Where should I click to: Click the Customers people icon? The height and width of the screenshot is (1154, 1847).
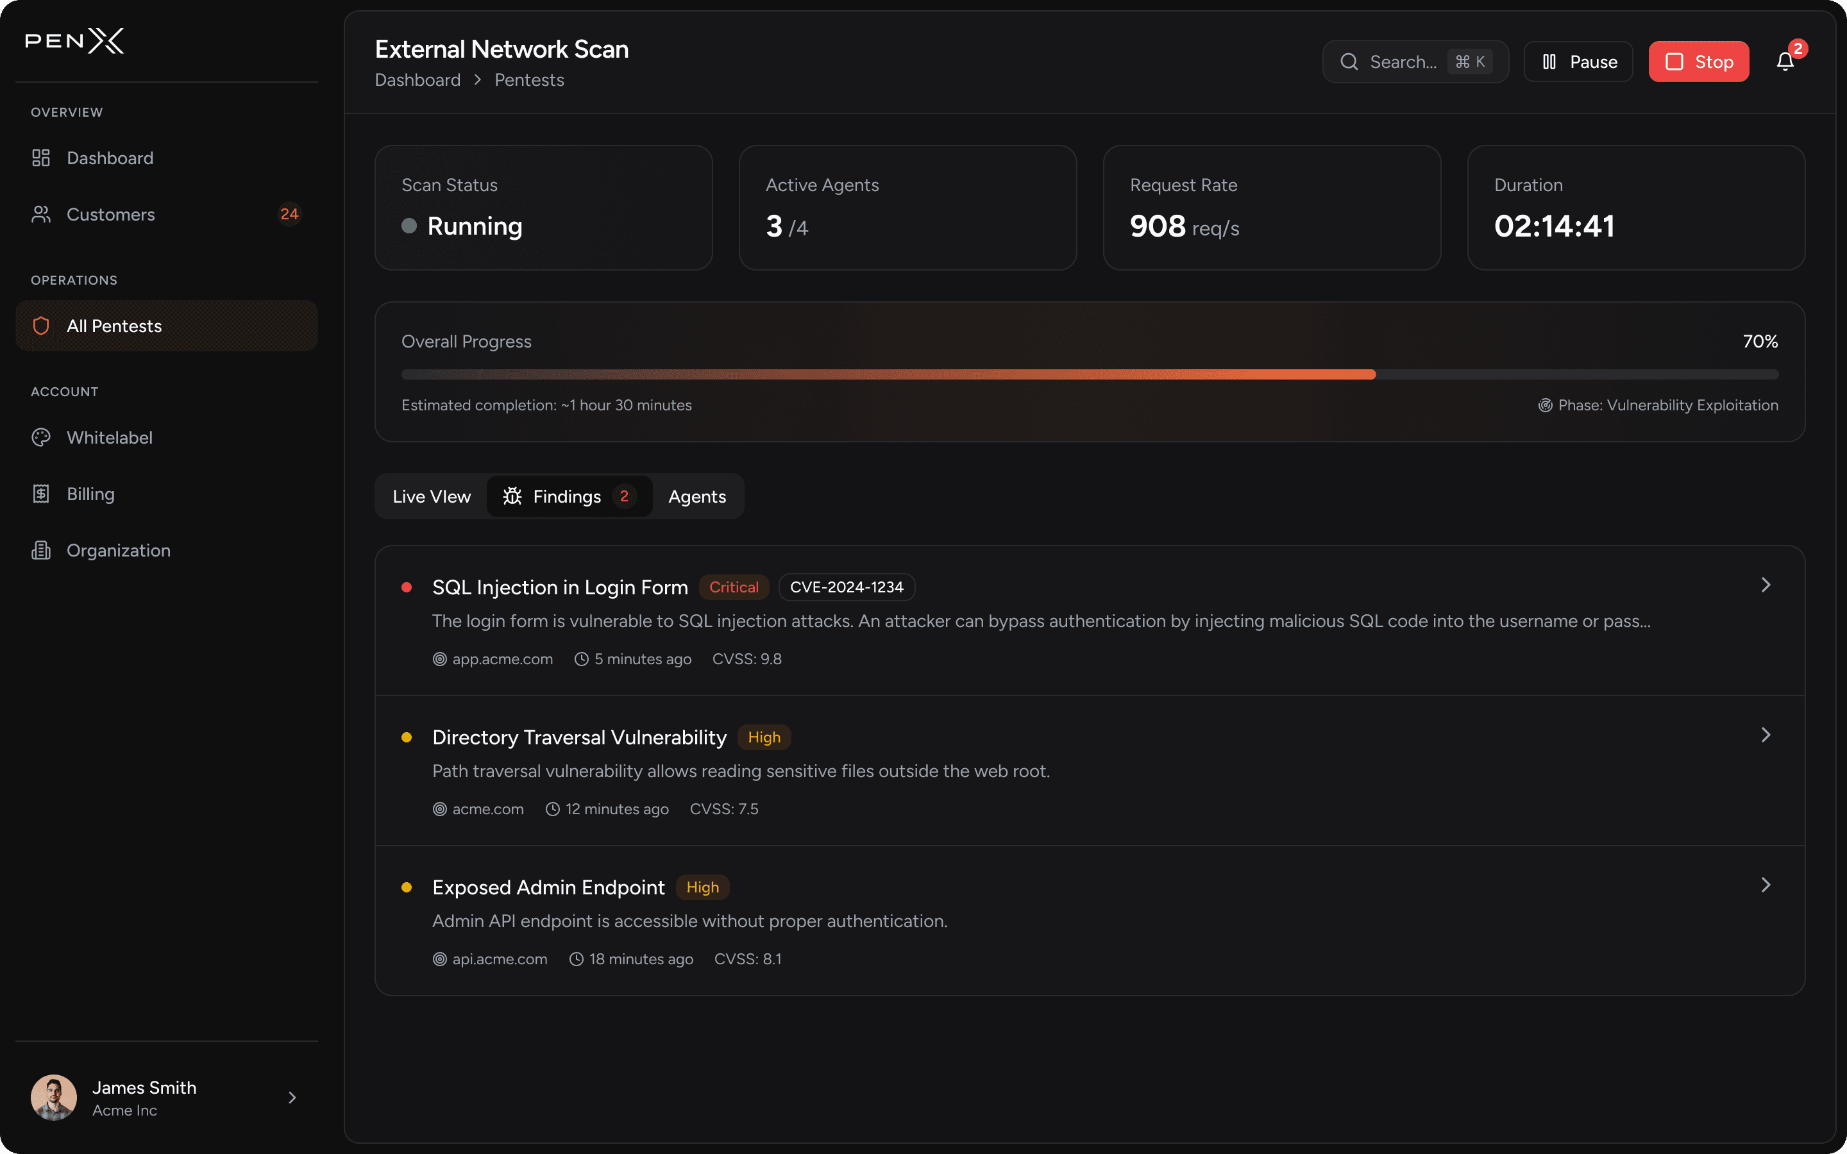pyautogui.click(x=41, y=215)
